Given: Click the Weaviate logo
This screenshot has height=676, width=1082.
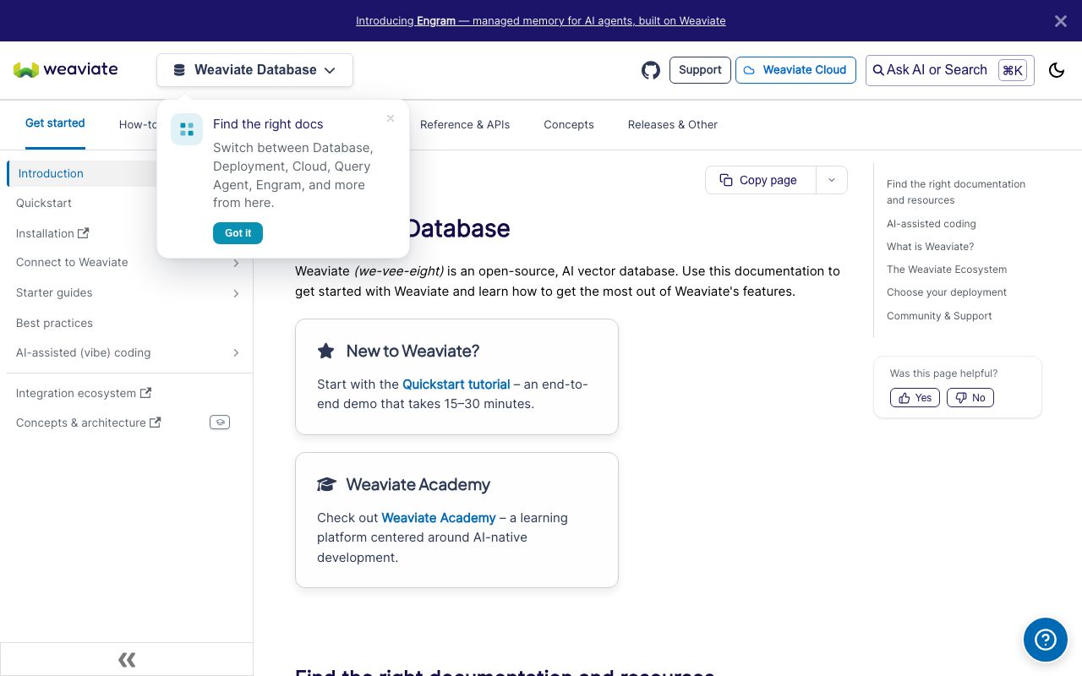Looking at the screenshot, I should pos(66,69).
